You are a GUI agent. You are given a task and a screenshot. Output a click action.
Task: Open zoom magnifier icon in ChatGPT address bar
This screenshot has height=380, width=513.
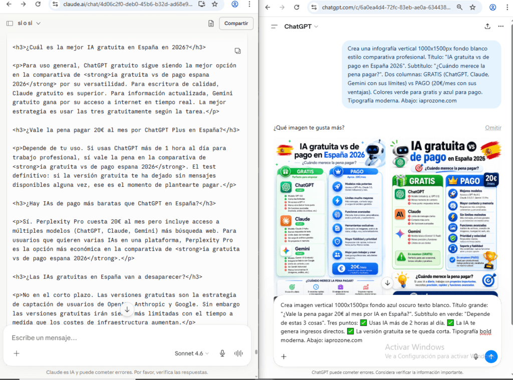[460, 7]
